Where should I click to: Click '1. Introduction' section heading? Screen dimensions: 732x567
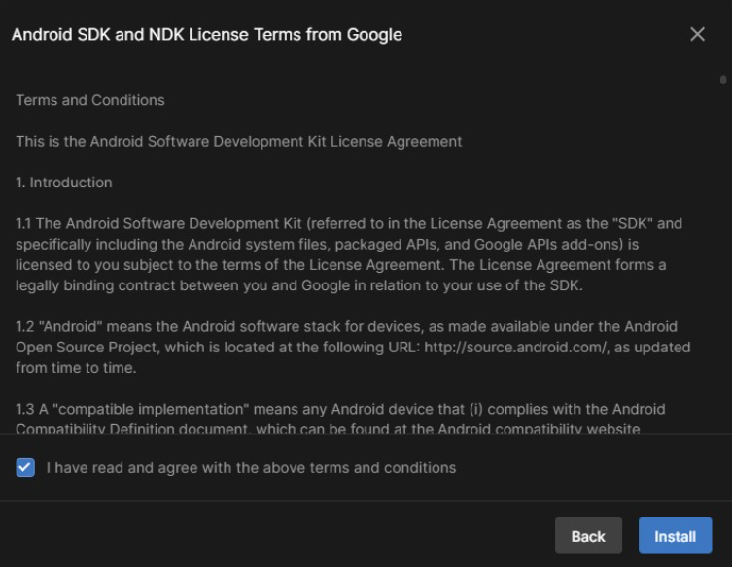coord(64,183)
